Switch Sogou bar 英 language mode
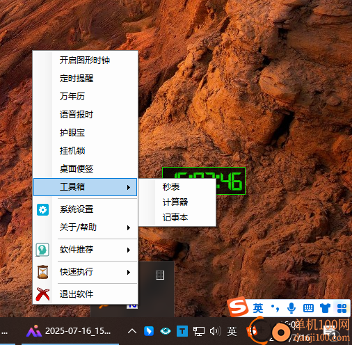The width and height of the screenshot is (352, 345). pyautogui.click(x=258, y=308)
